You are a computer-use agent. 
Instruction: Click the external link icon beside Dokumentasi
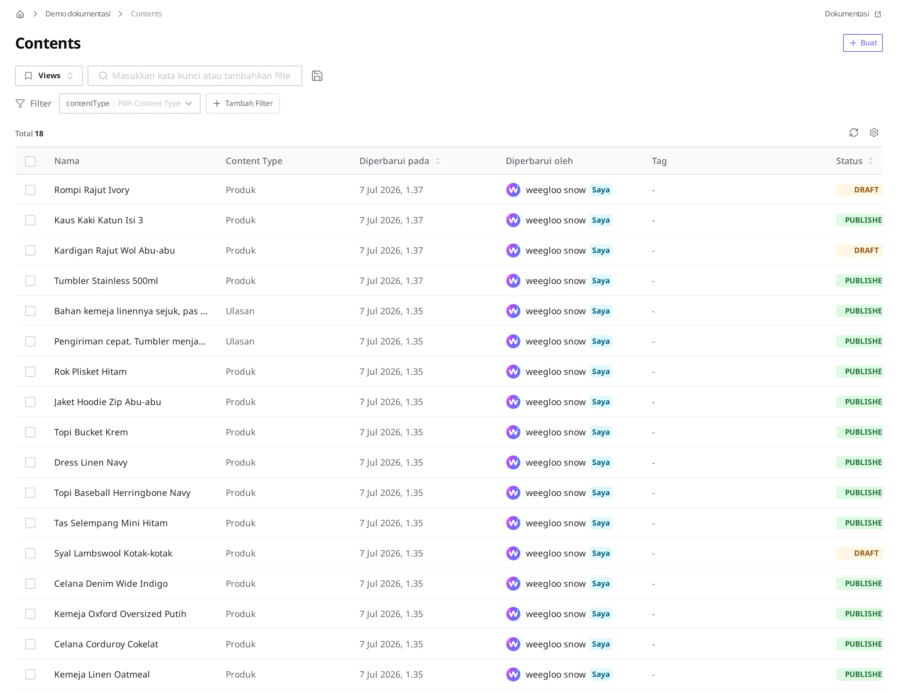click(x=878, y=15)
